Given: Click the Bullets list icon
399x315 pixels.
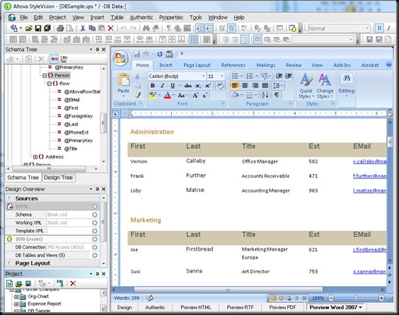Looking at the screenshot, I should (235, 76).
